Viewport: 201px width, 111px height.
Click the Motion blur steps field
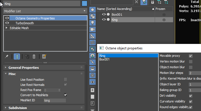[x=195, y=73]
